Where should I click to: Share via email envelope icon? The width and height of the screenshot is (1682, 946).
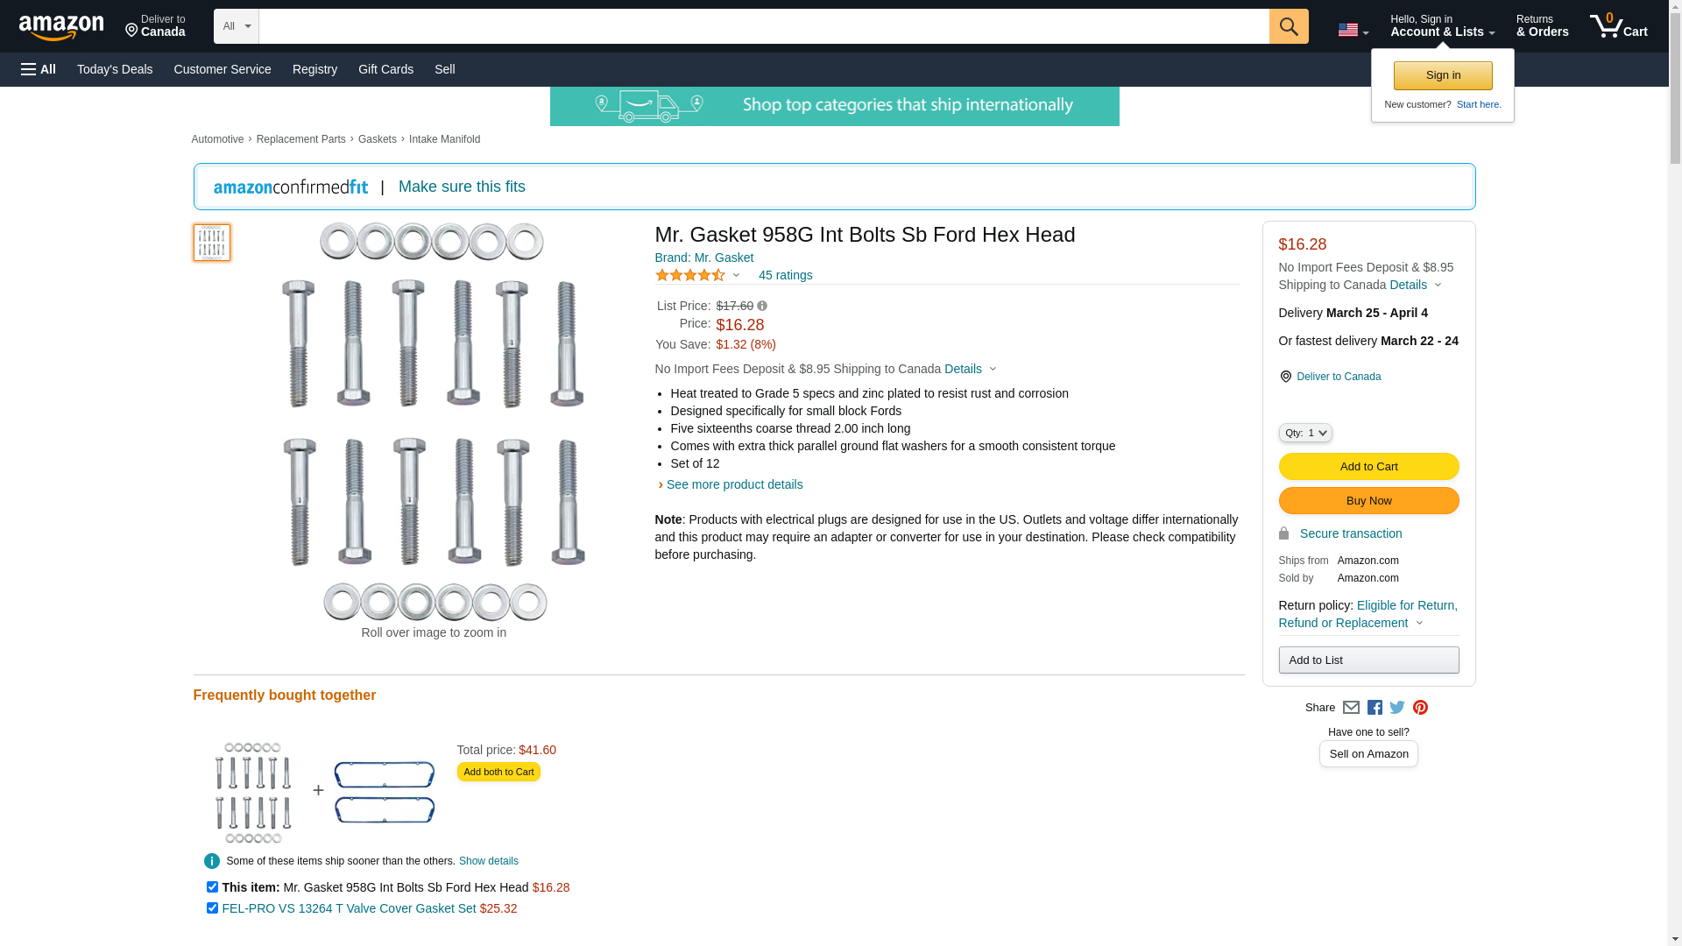click(1351, 708)
